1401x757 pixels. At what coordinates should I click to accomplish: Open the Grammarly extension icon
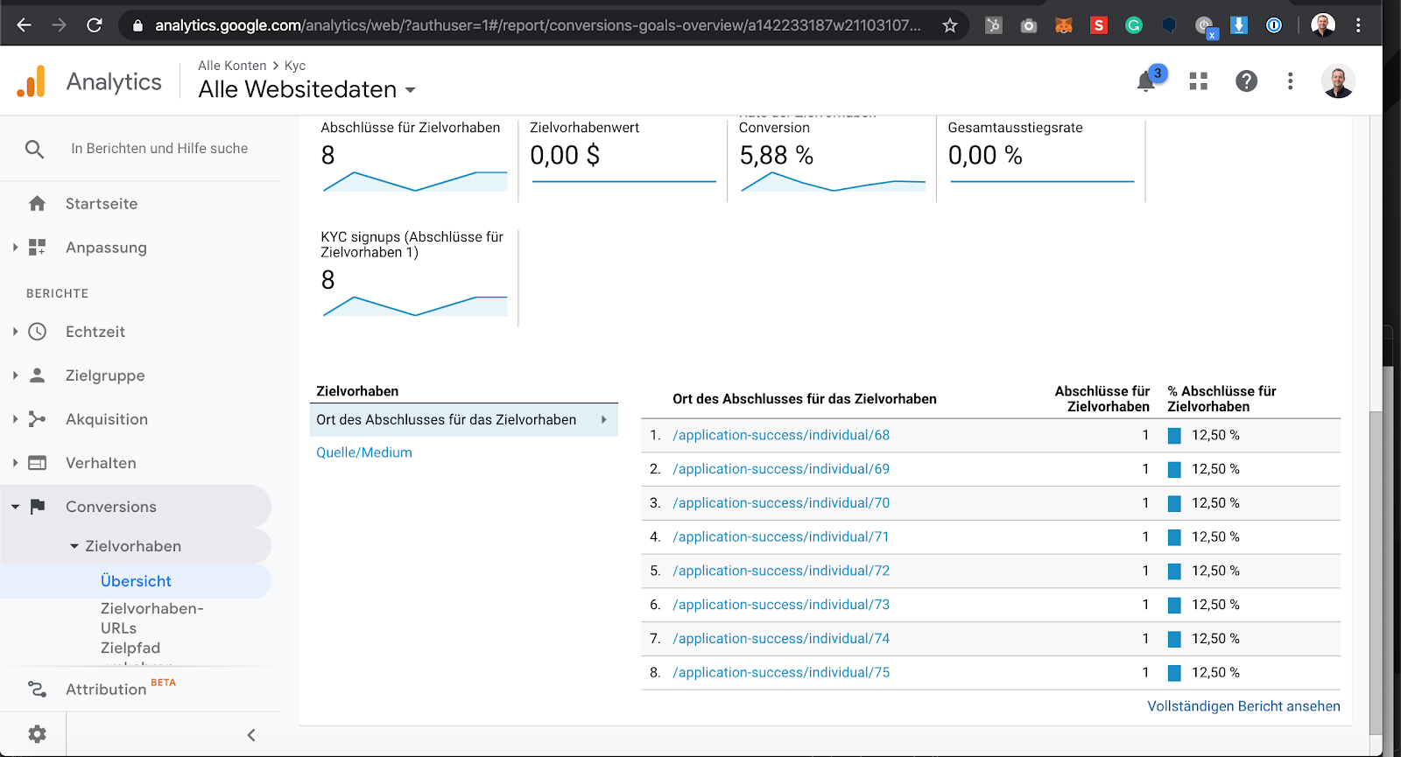(x=1134, y=25)
